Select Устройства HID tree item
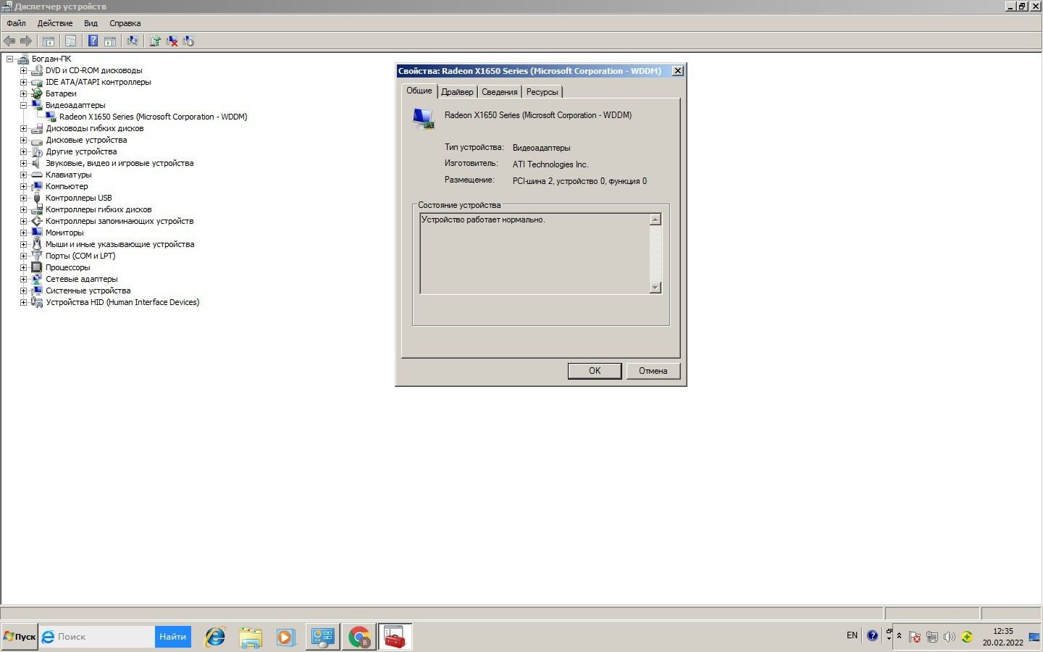Viewport: 1043px width, 652px height. pyautogui.click(x=122, y=302)
